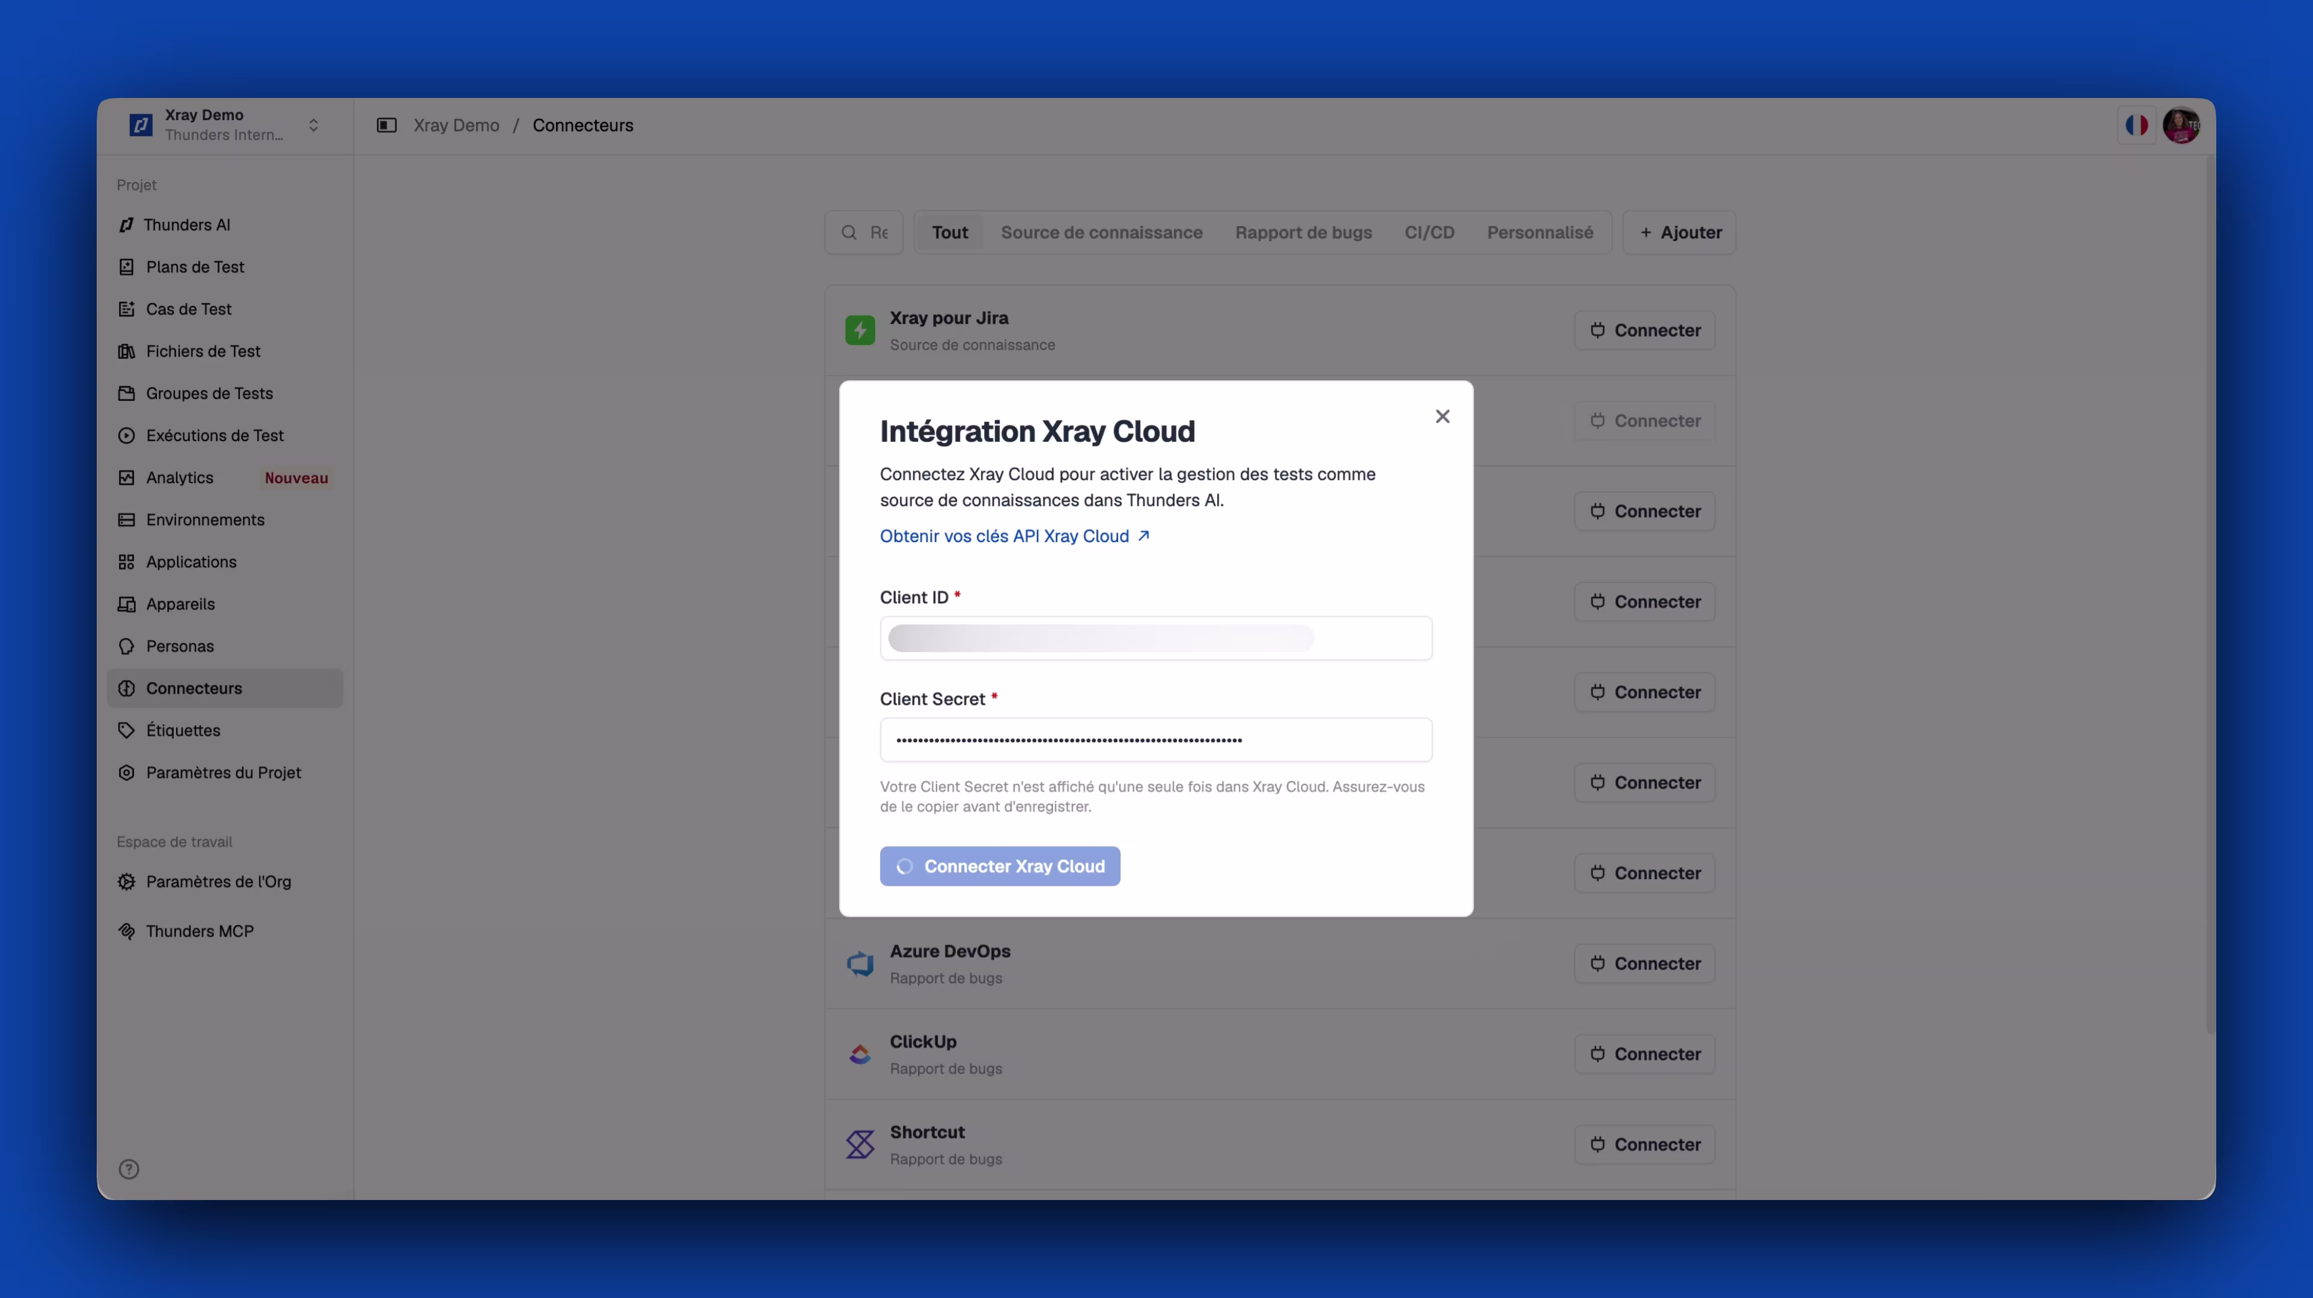
Task: Open the Groupes de Tests icon
Action: [127, 393]
